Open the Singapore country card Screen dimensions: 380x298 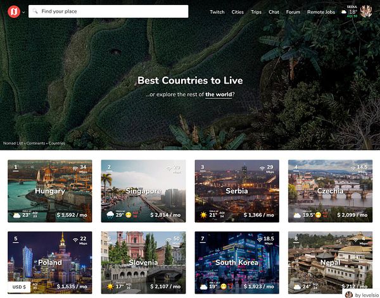[x=144, y=191]
